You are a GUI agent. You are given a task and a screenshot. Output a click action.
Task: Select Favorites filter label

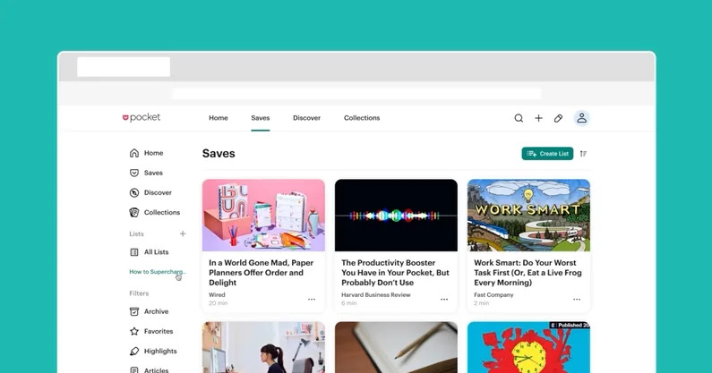159,331
